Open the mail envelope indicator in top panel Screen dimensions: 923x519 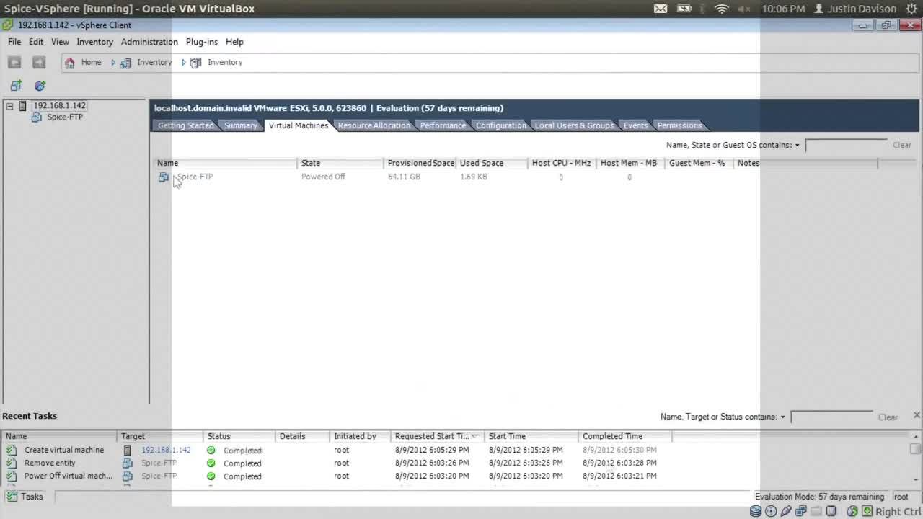(x=661, y=9)
